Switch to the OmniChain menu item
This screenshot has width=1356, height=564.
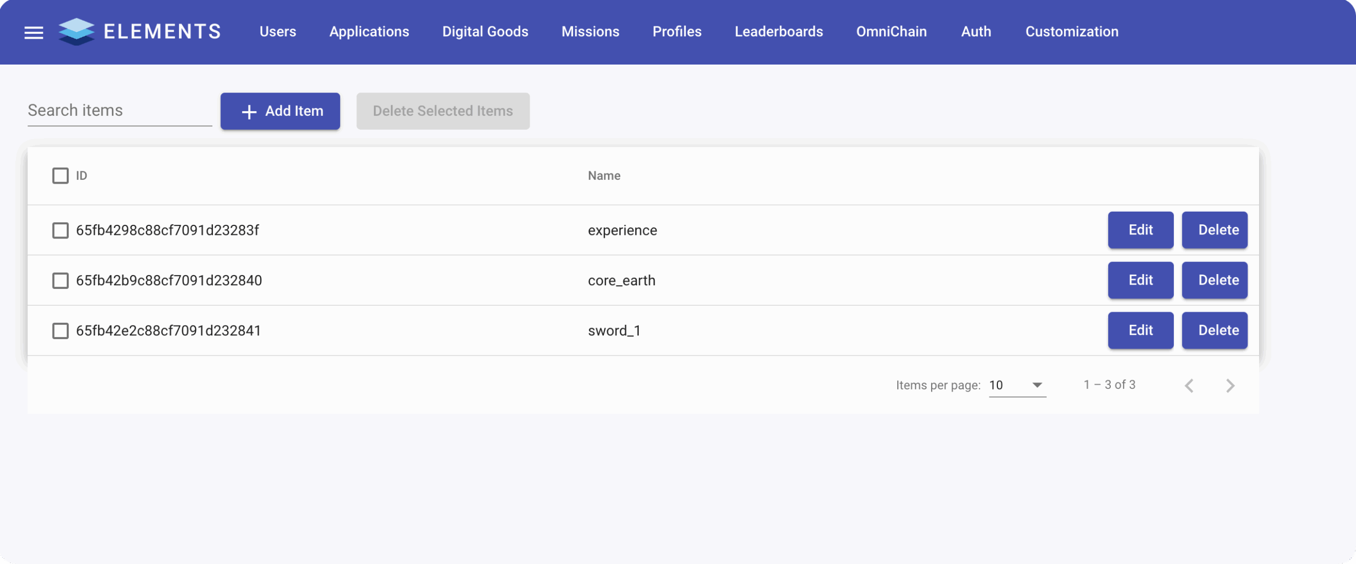pyautogui.click(x=891, y=32)
